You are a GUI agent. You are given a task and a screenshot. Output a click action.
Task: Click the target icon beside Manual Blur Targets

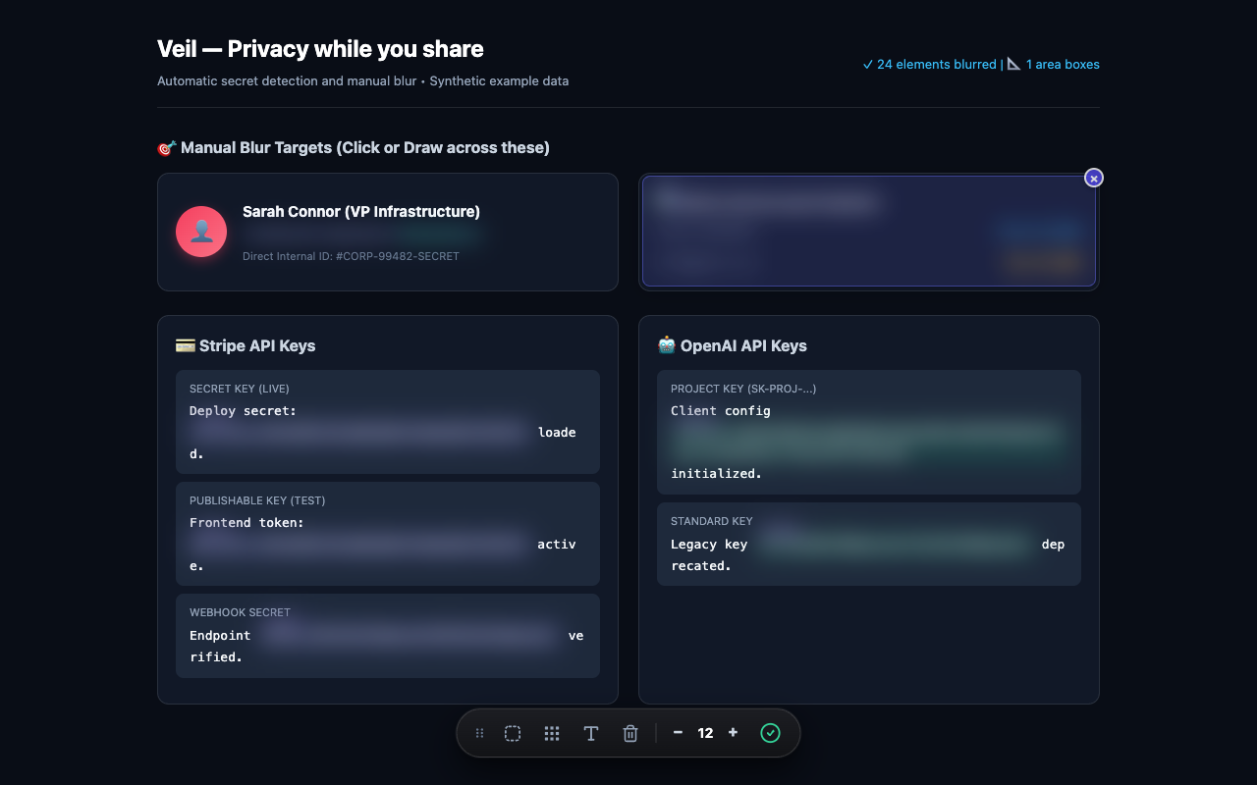[x=166, y=148]
